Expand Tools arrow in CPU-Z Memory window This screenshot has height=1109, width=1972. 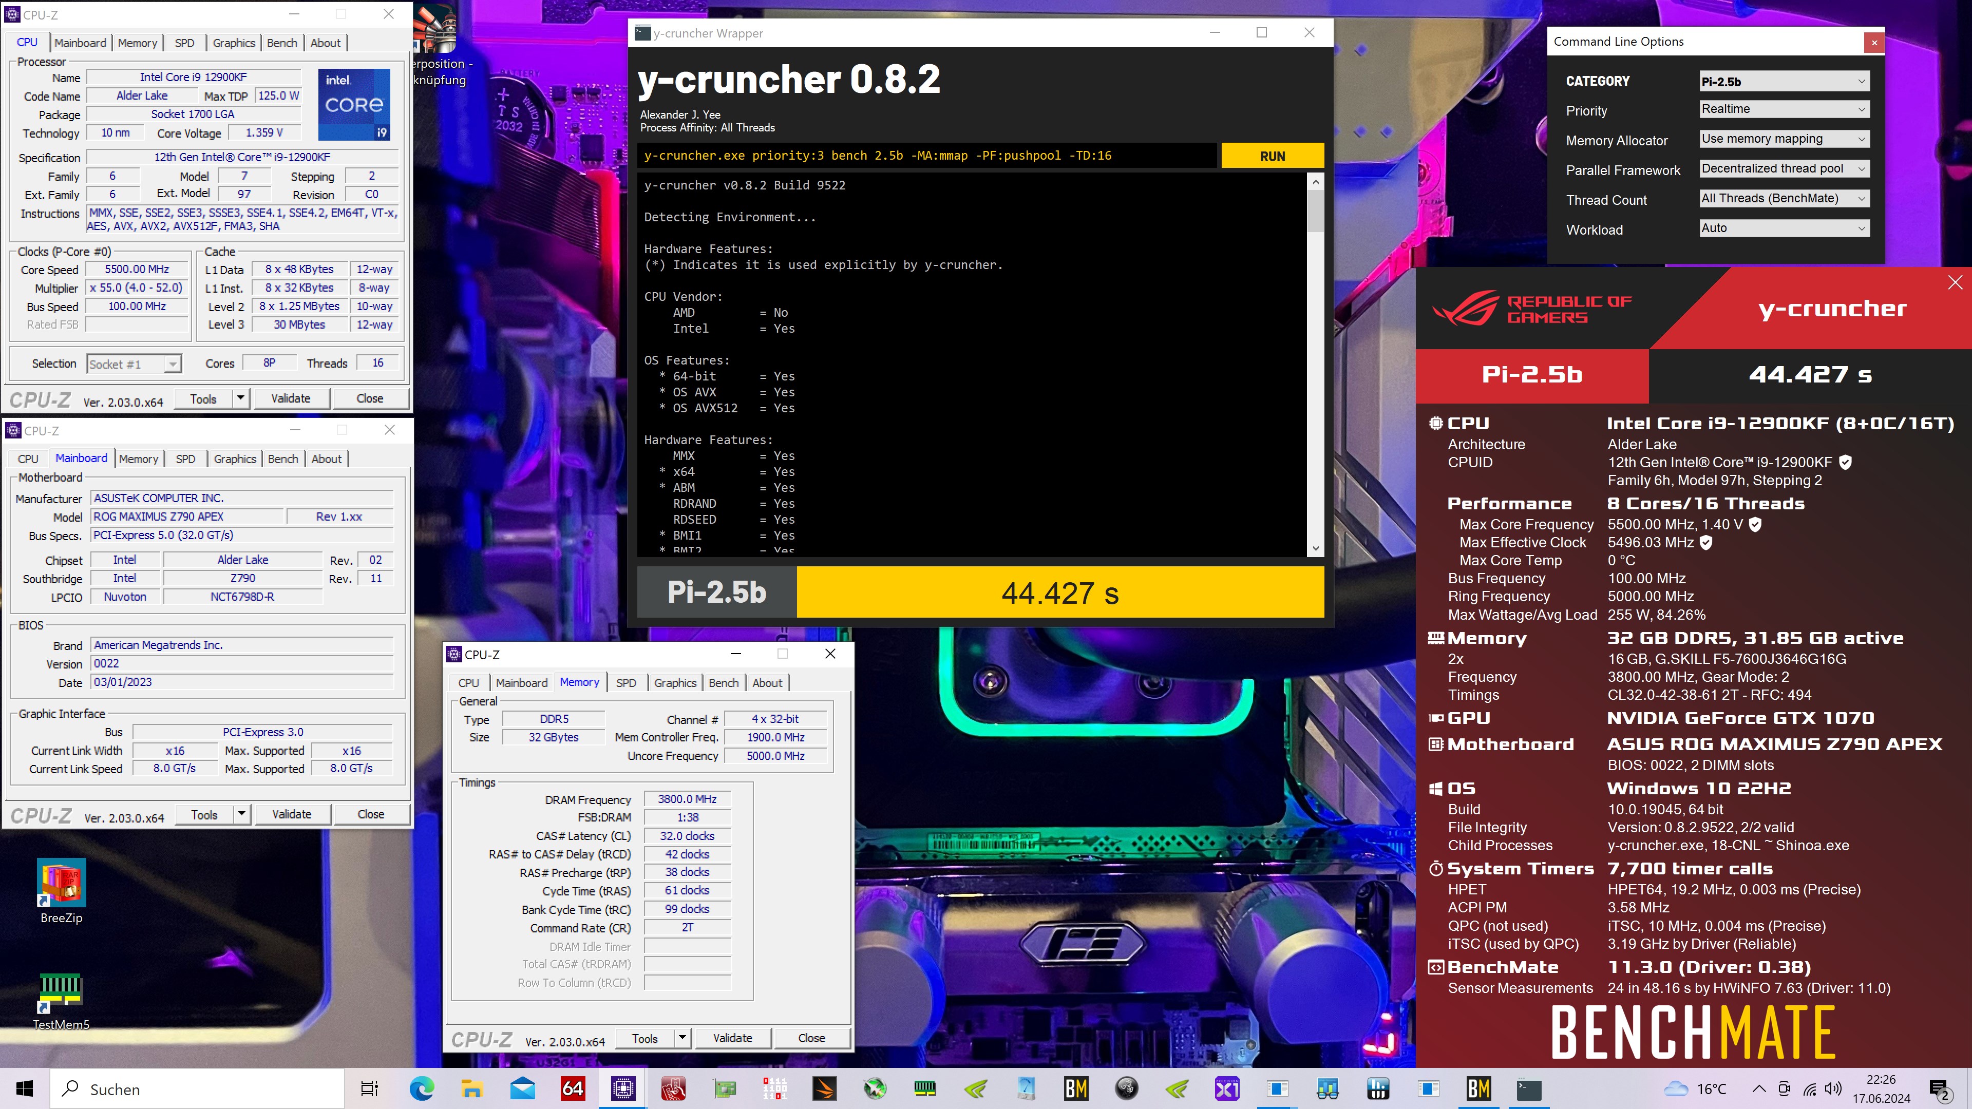coord(683,1038)
